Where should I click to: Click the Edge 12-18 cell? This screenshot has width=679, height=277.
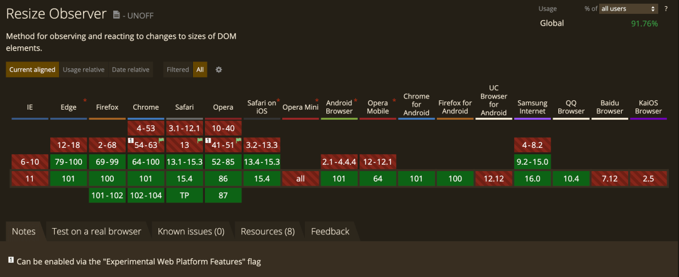tap(69, 145)
